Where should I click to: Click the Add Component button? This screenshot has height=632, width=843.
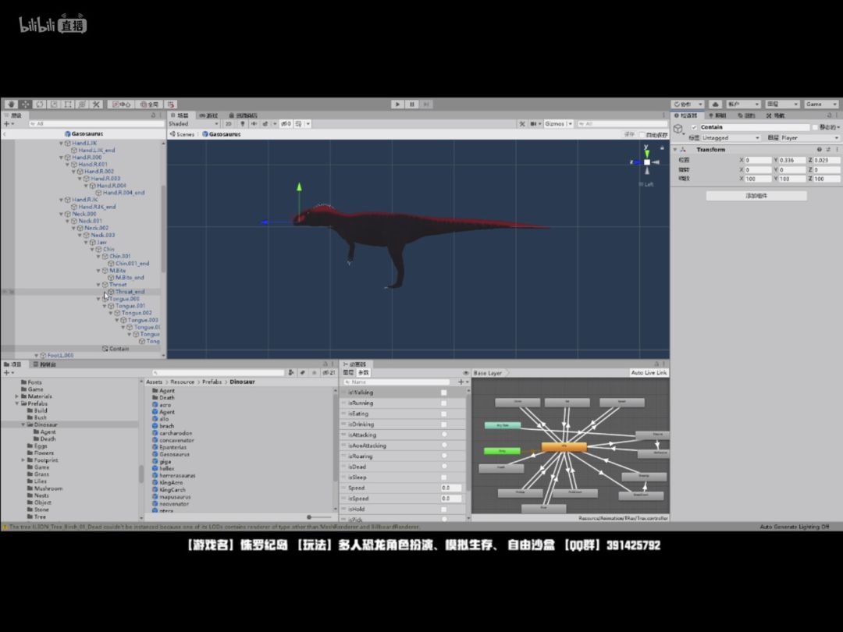[756, 196]
